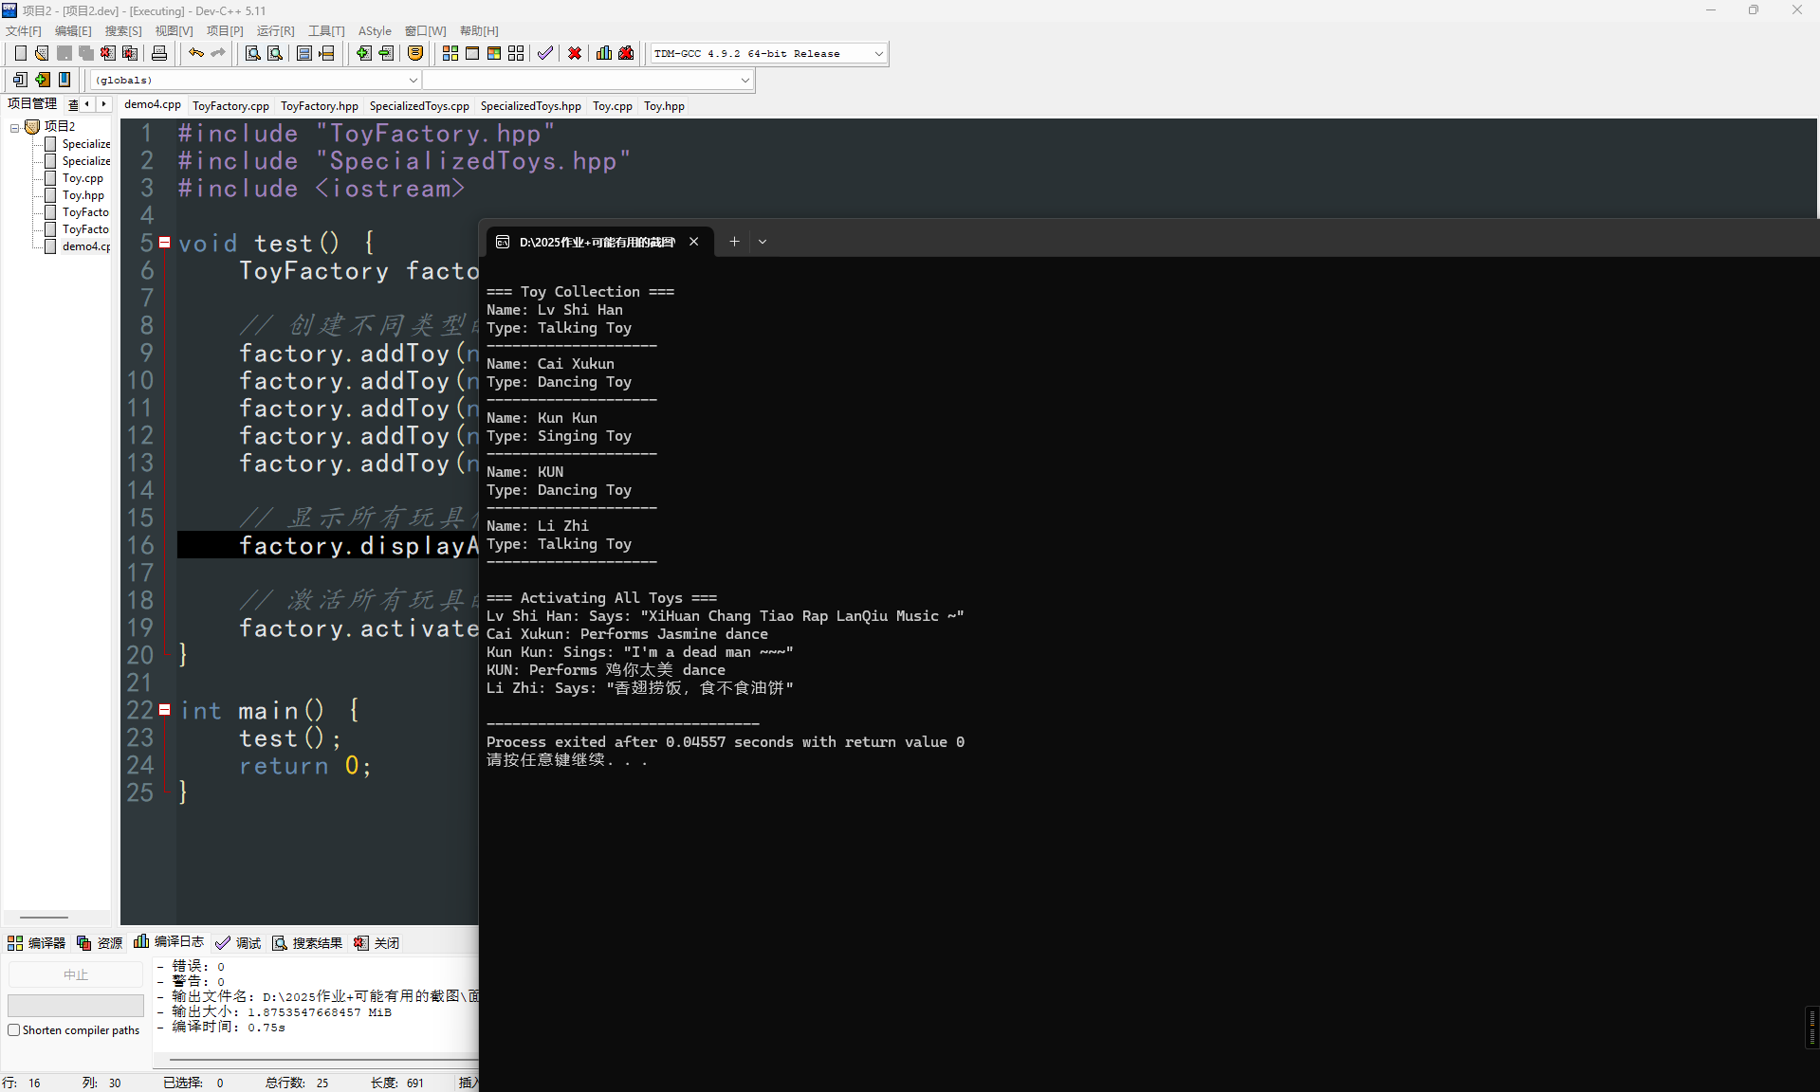Enable Shorten compiler paths checkbox
The image size is (1820, 1092).
pyautogui.click(x=14, y=1030)
